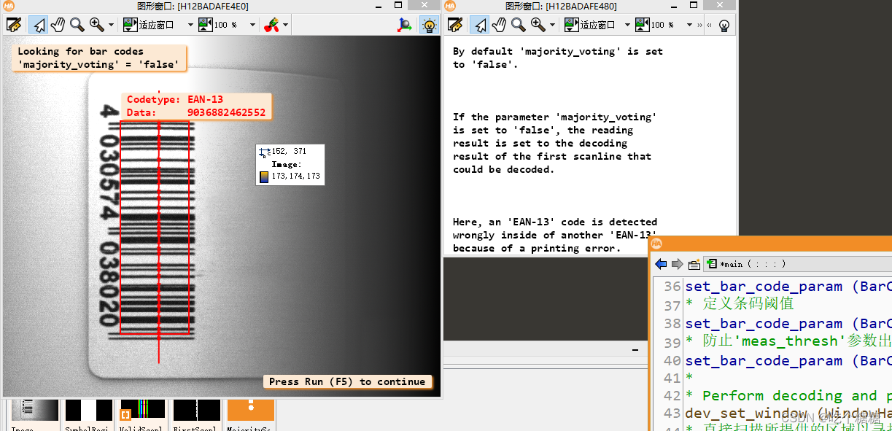Select the hand pan tool in left graphics window
This screenshot has height=431, width=892.
click(58, 25)
